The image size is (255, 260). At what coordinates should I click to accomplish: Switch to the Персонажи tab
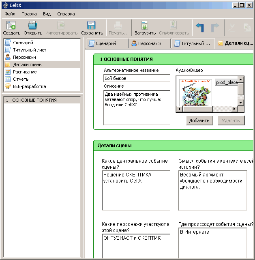150,43
